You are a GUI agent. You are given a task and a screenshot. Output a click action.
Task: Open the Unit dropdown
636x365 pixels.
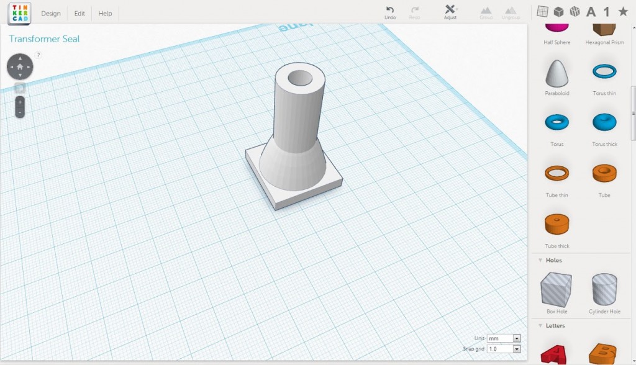tap(504, 338)
